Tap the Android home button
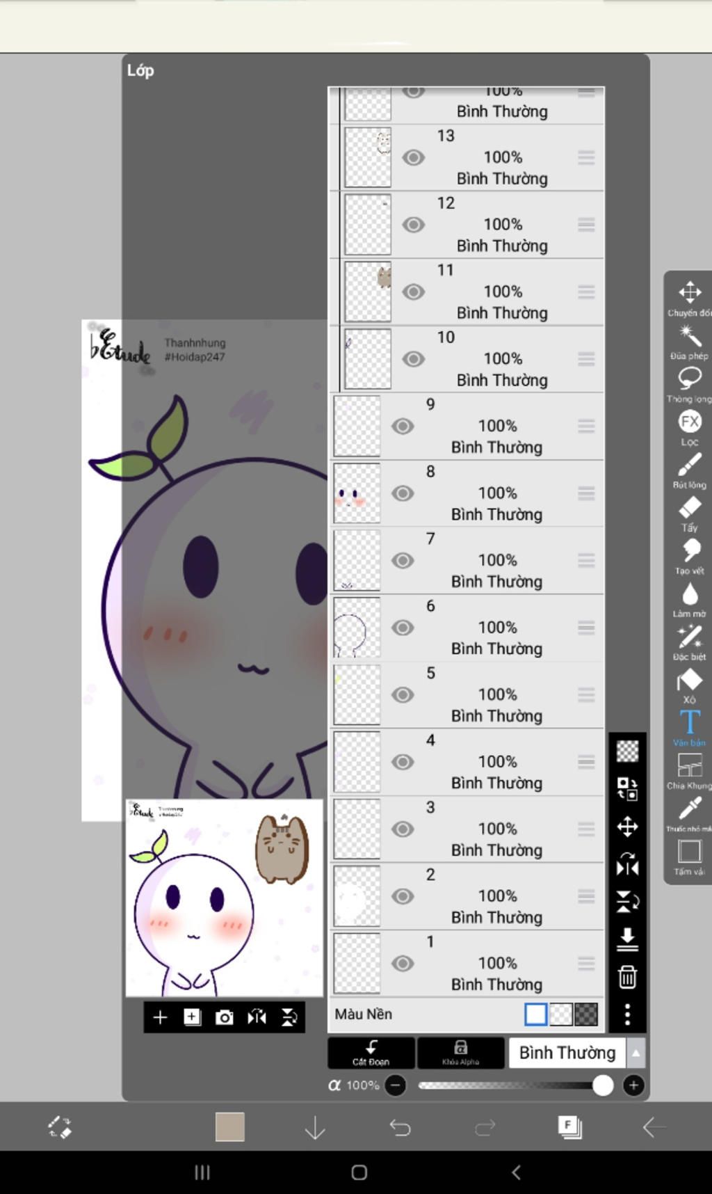The height and width of the screenshot is (1194, 712). pos(359,1172)
